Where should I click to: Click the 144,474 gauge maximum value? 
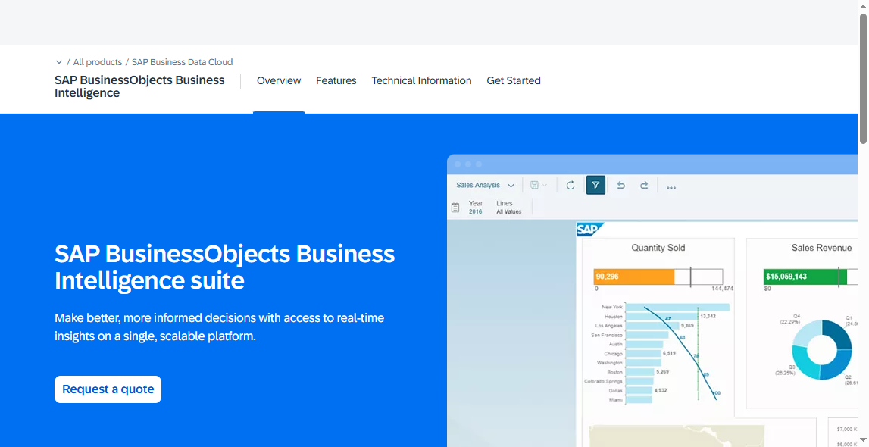click(x=722, y=289)
